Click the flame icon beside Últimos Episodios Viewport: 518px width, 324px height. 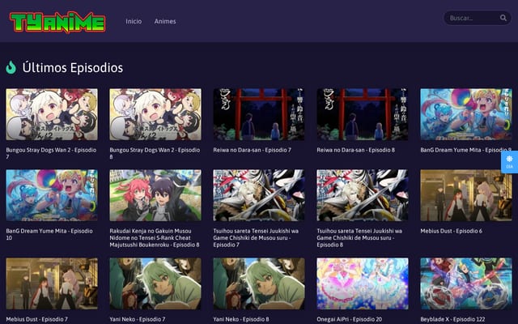[x=11, y=67]
